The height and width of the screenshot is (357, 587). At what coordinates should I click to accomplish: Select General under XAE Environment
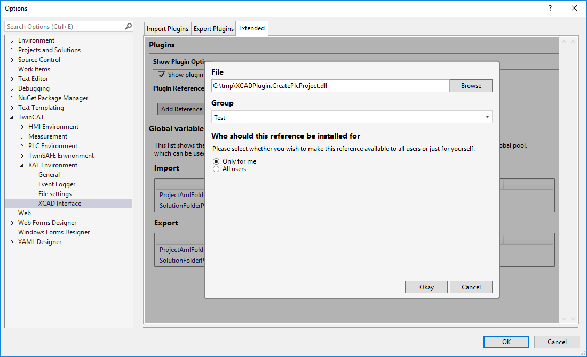click(x=49, y=175)
